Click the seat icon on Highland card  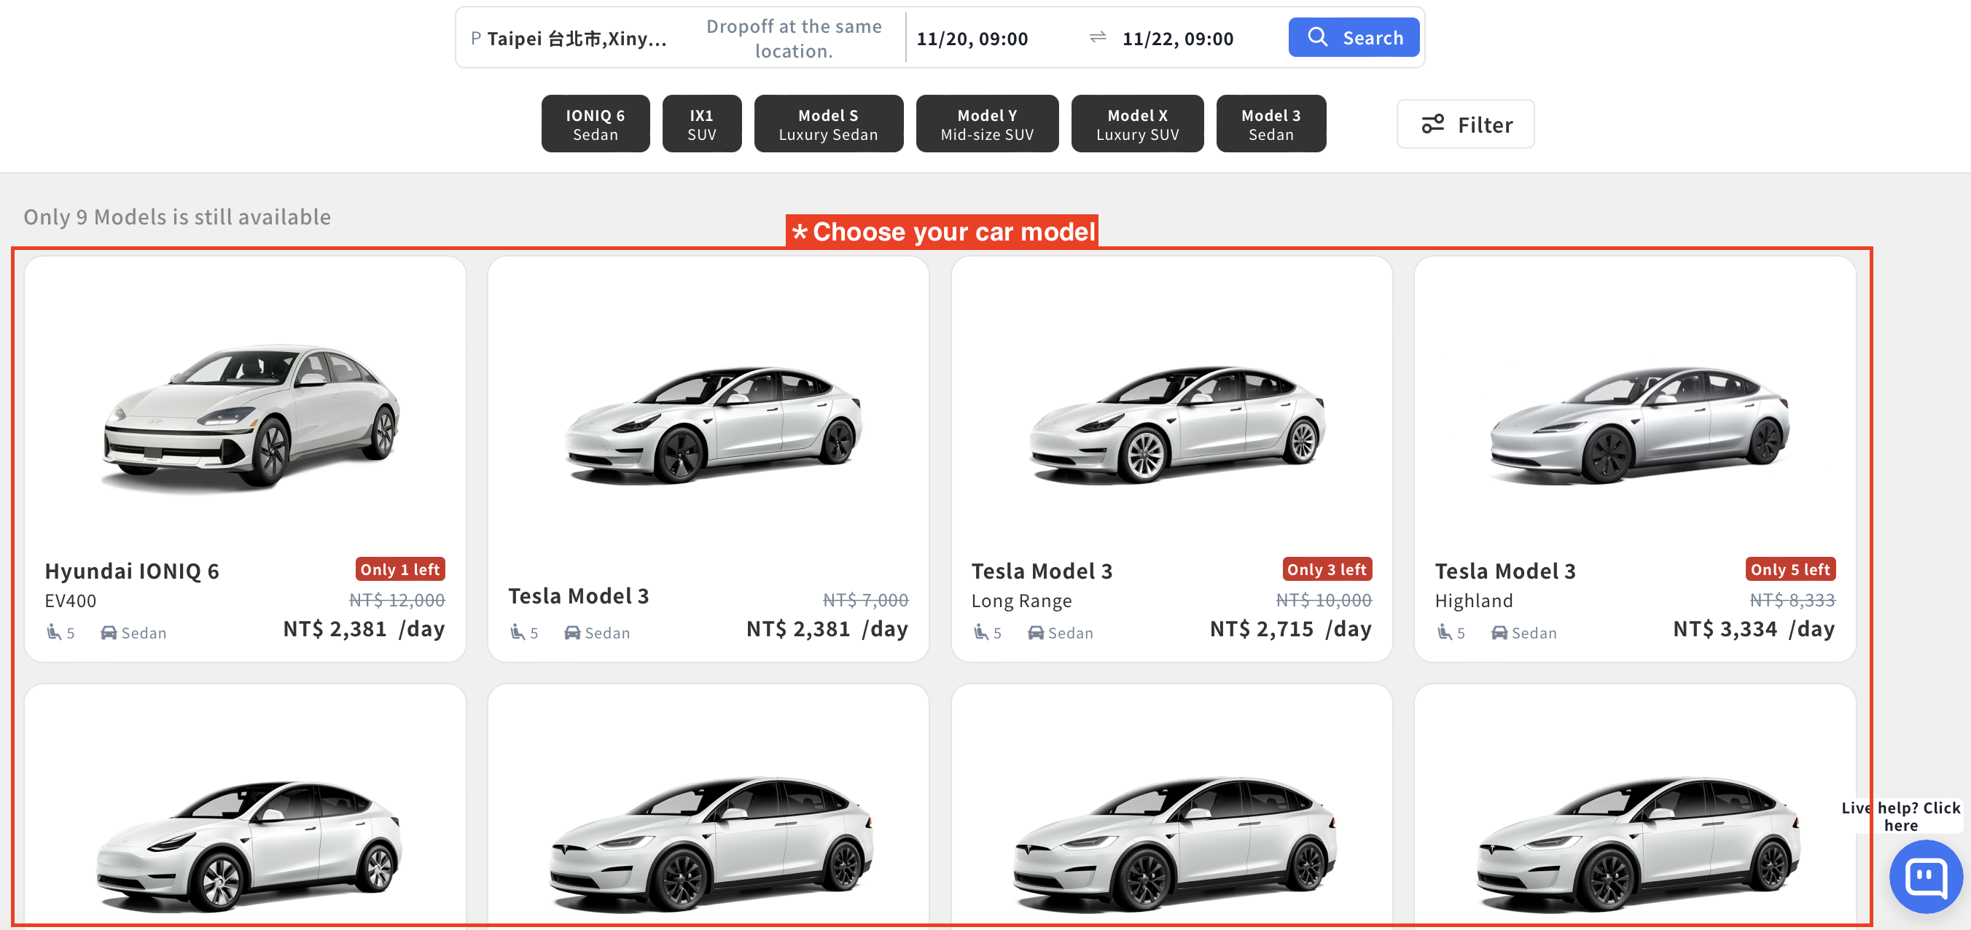pos(1444,632)
